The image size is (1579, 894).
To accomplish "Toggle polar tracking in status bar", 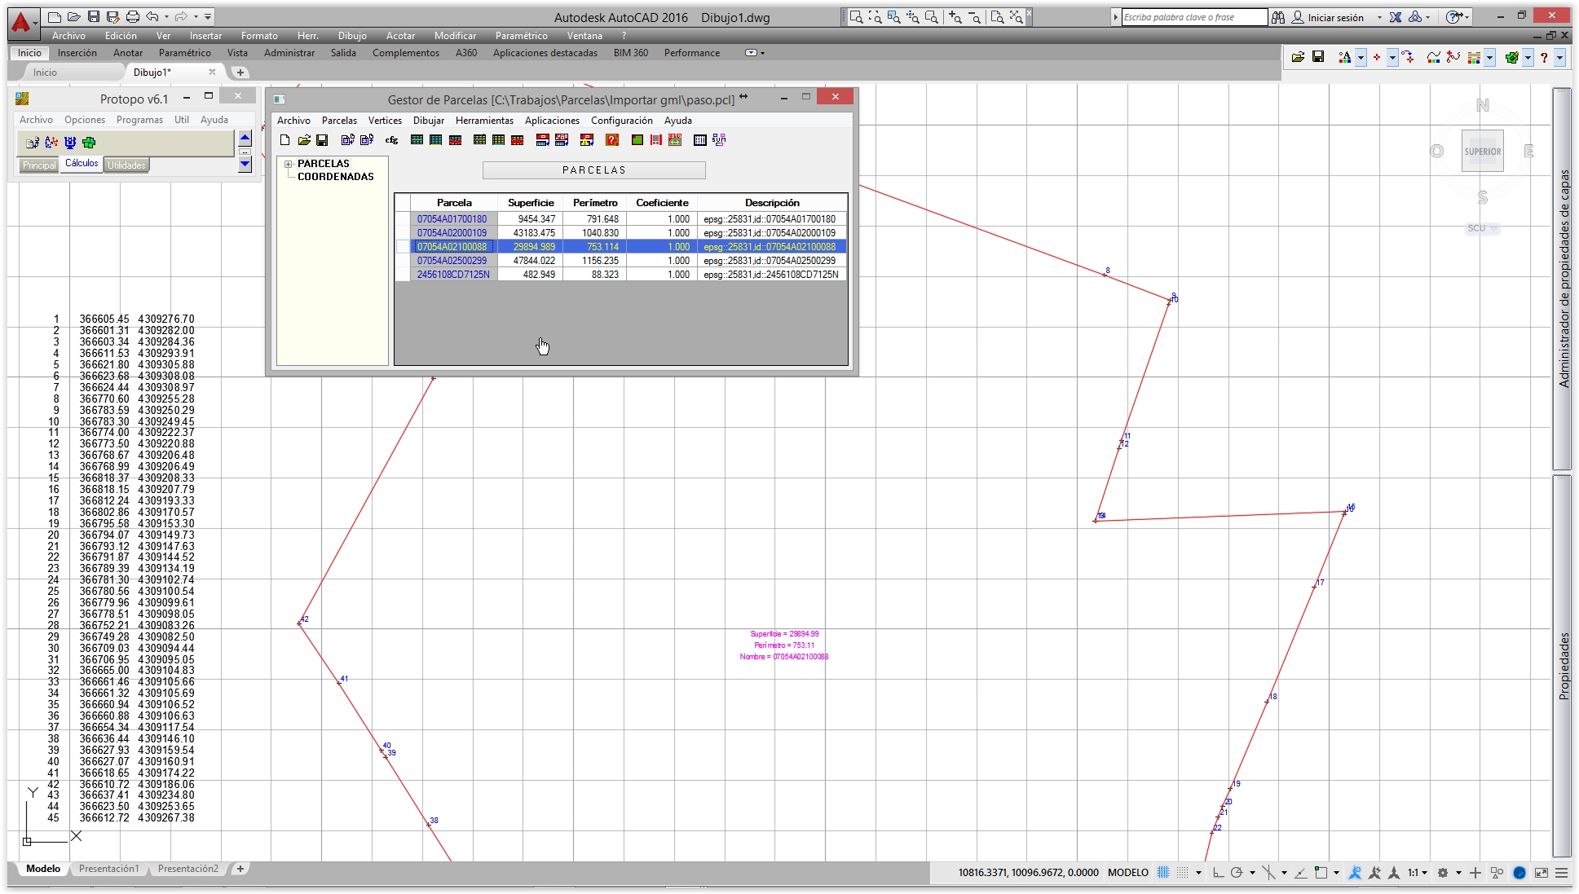I will (x=1237, y=873).
